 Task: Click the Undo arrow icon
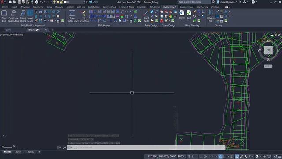tap(41, 2)
